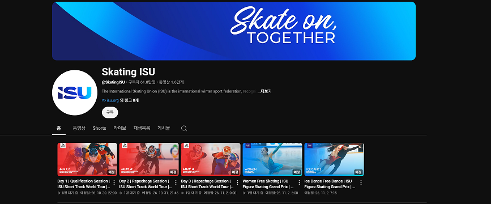The image size is (491, 204).
Task: Show the additional 외 링크 8개 links
Action: 129,100
